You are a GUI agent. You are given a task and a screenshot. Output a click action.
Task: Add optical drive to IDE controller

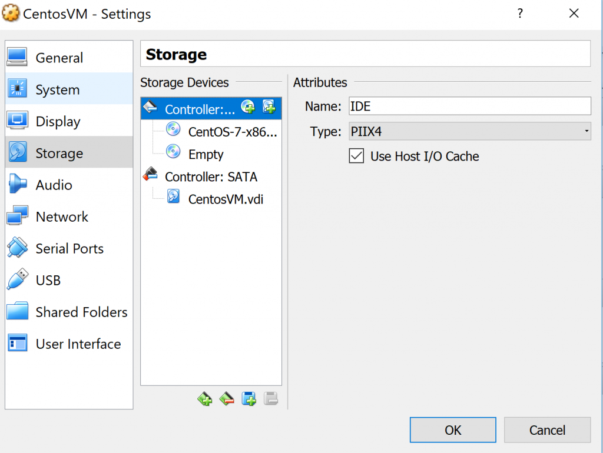pos(248,106)
